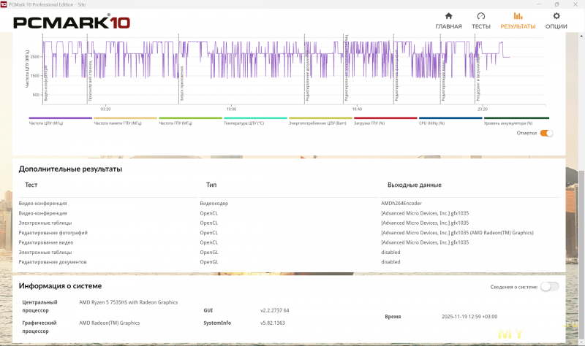Open the Опции gear icon
The width and height of the screenshot is (585, 346).
pyautogui.click(x=556, y=16)
